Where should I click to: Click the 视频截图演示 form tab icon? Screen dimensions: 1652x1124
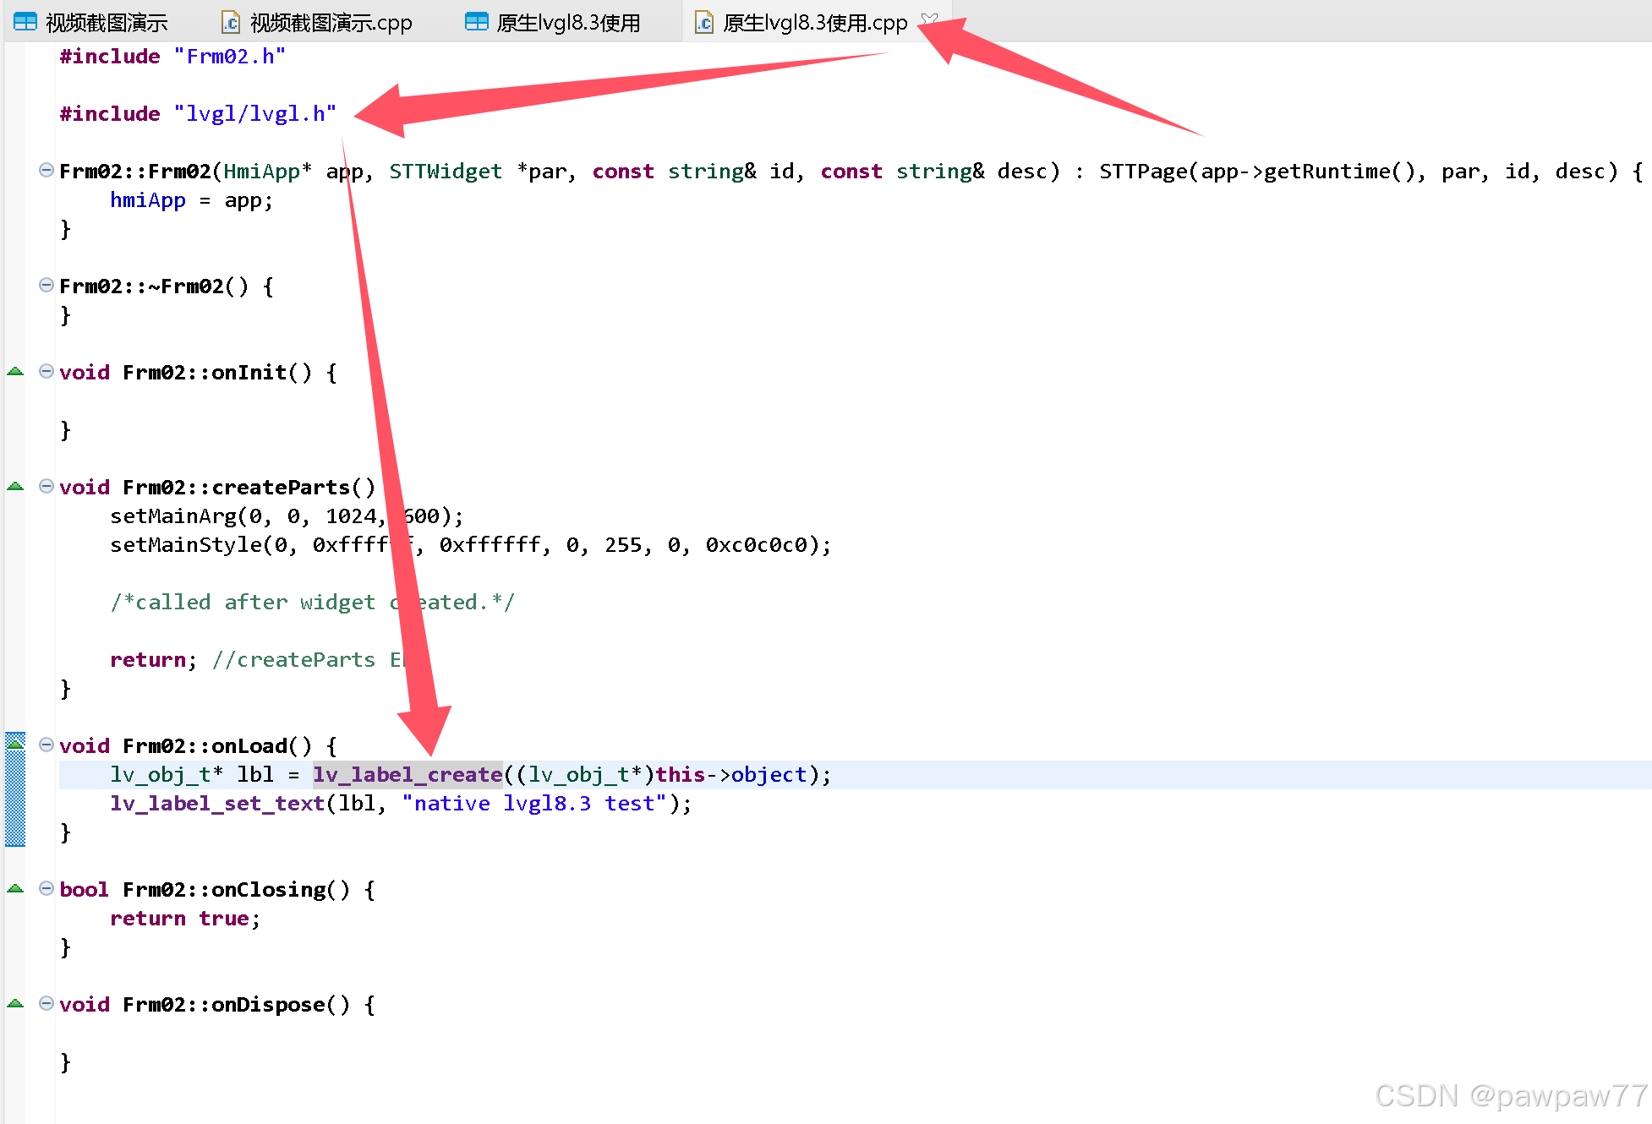(25, 22)
